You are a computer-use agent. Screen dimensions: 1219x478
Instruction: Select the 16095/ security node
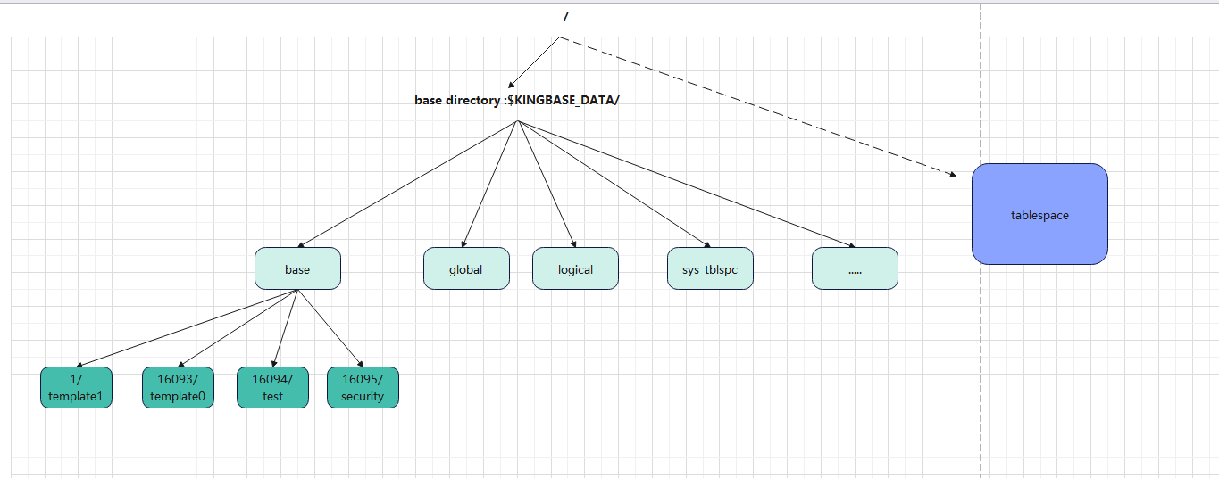click(363, 387)
